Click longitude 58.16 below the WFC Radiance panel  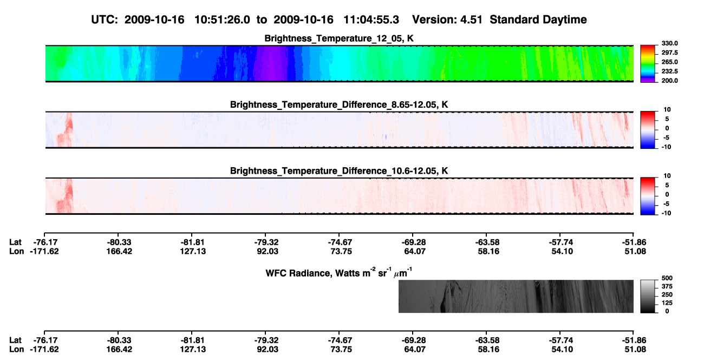click(x=488, y=350)
